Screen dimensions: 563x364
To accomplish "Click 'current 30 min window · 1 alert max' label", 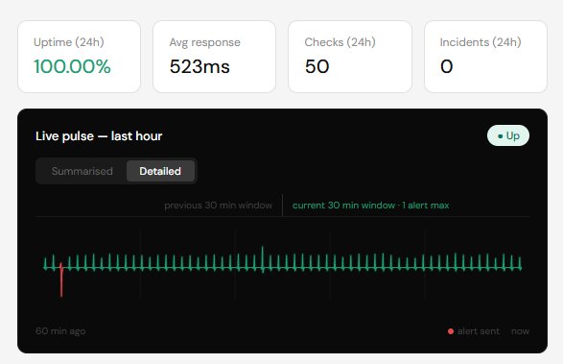I will click(x=370, y=206).
